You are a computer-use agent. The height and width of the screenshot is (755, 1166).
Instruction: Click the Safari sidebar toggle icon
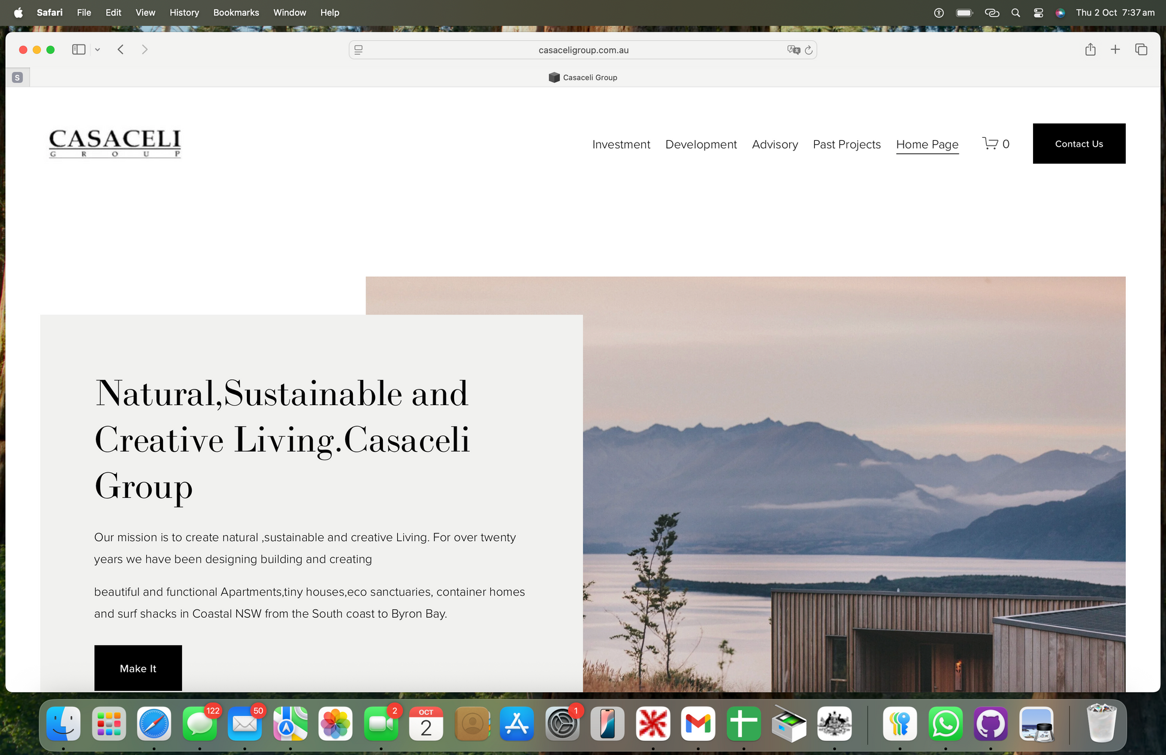pyautogui.click(x=78, y=50)
